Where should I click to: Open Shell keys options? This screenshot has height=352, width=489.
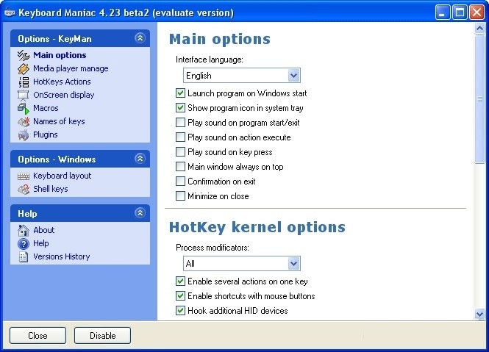coord(51,189)
